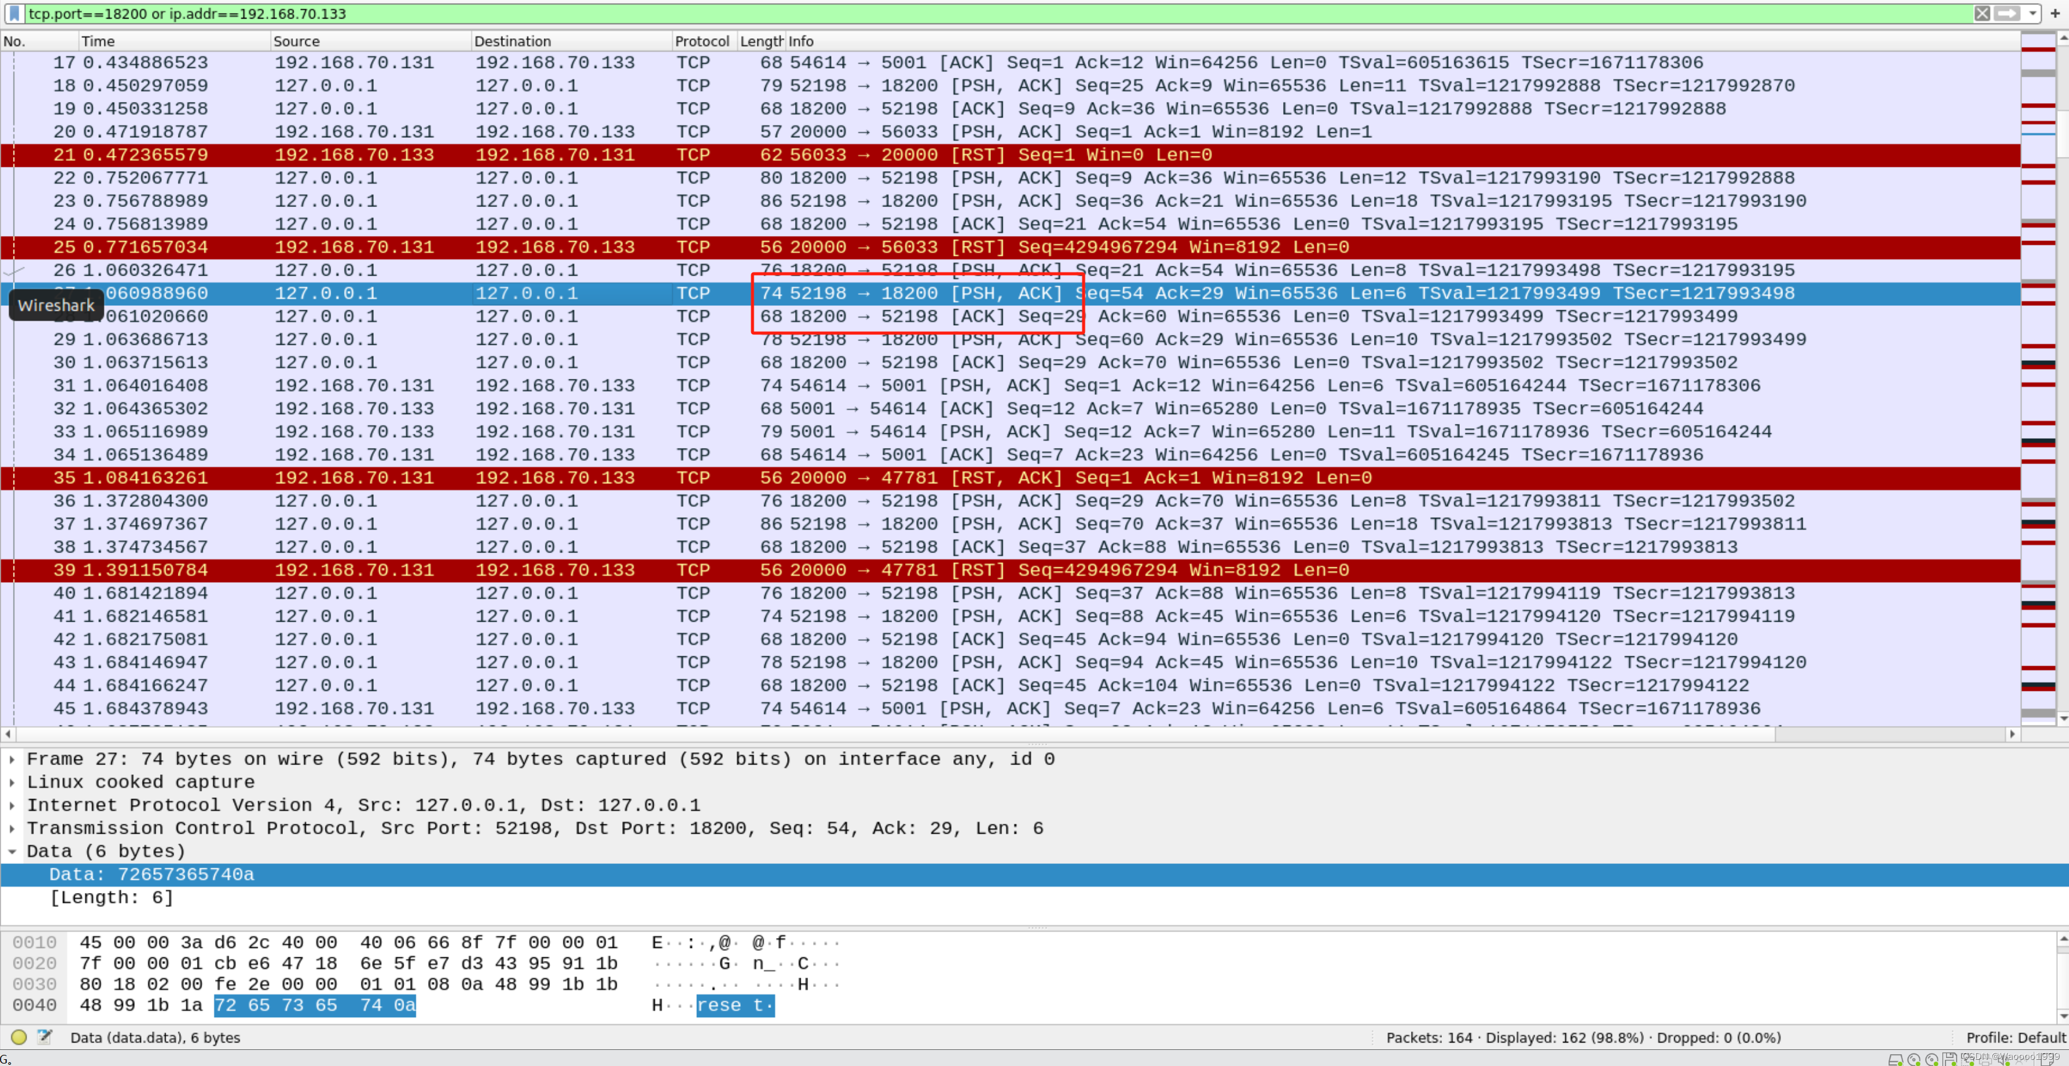
Task: Expand the Transmission Control Protocol node
Action: (x=12, y=828)
